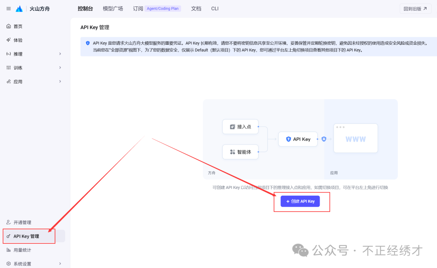Image resolution: width=437 pixels, height=268 pixels.
Task: Click the info shield icon in banner
Action: point(88,43)
